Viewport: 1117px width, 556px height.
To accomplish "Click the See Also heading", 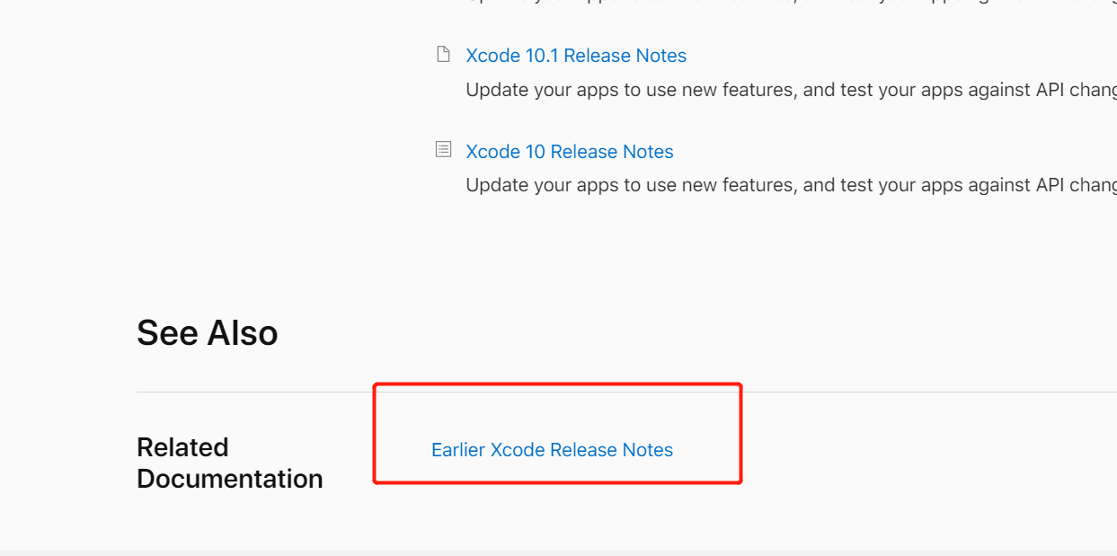I will (207, 333).
